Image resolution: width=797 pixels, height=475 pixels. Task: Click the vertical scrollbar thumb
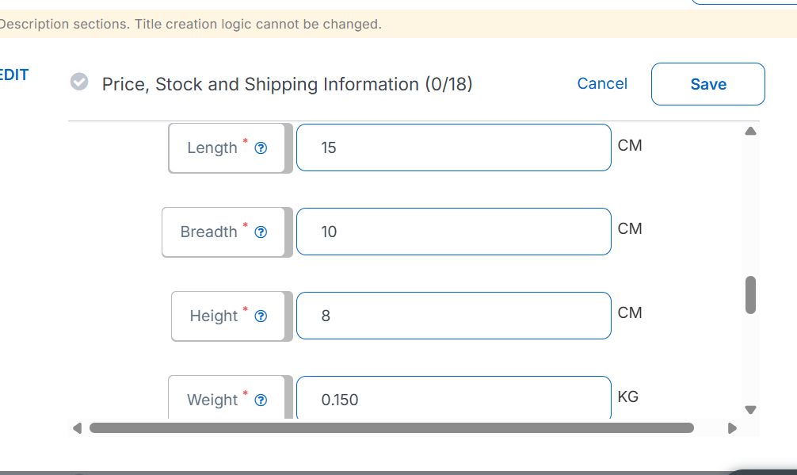click(750, 295)
